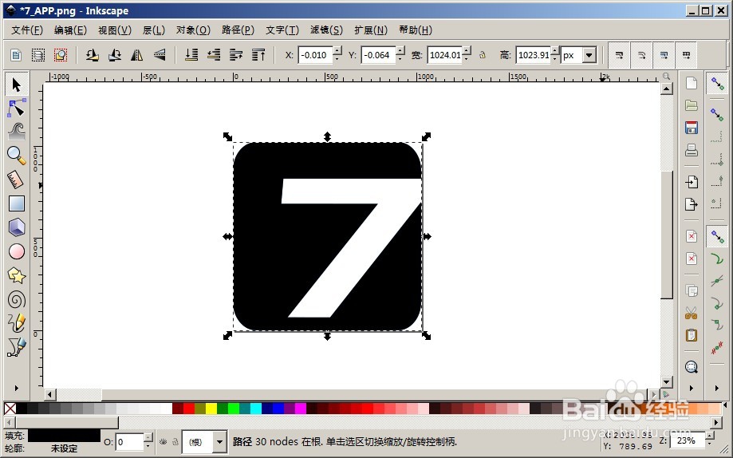Click the Export bitmap icon

click(x=692, y=204)
